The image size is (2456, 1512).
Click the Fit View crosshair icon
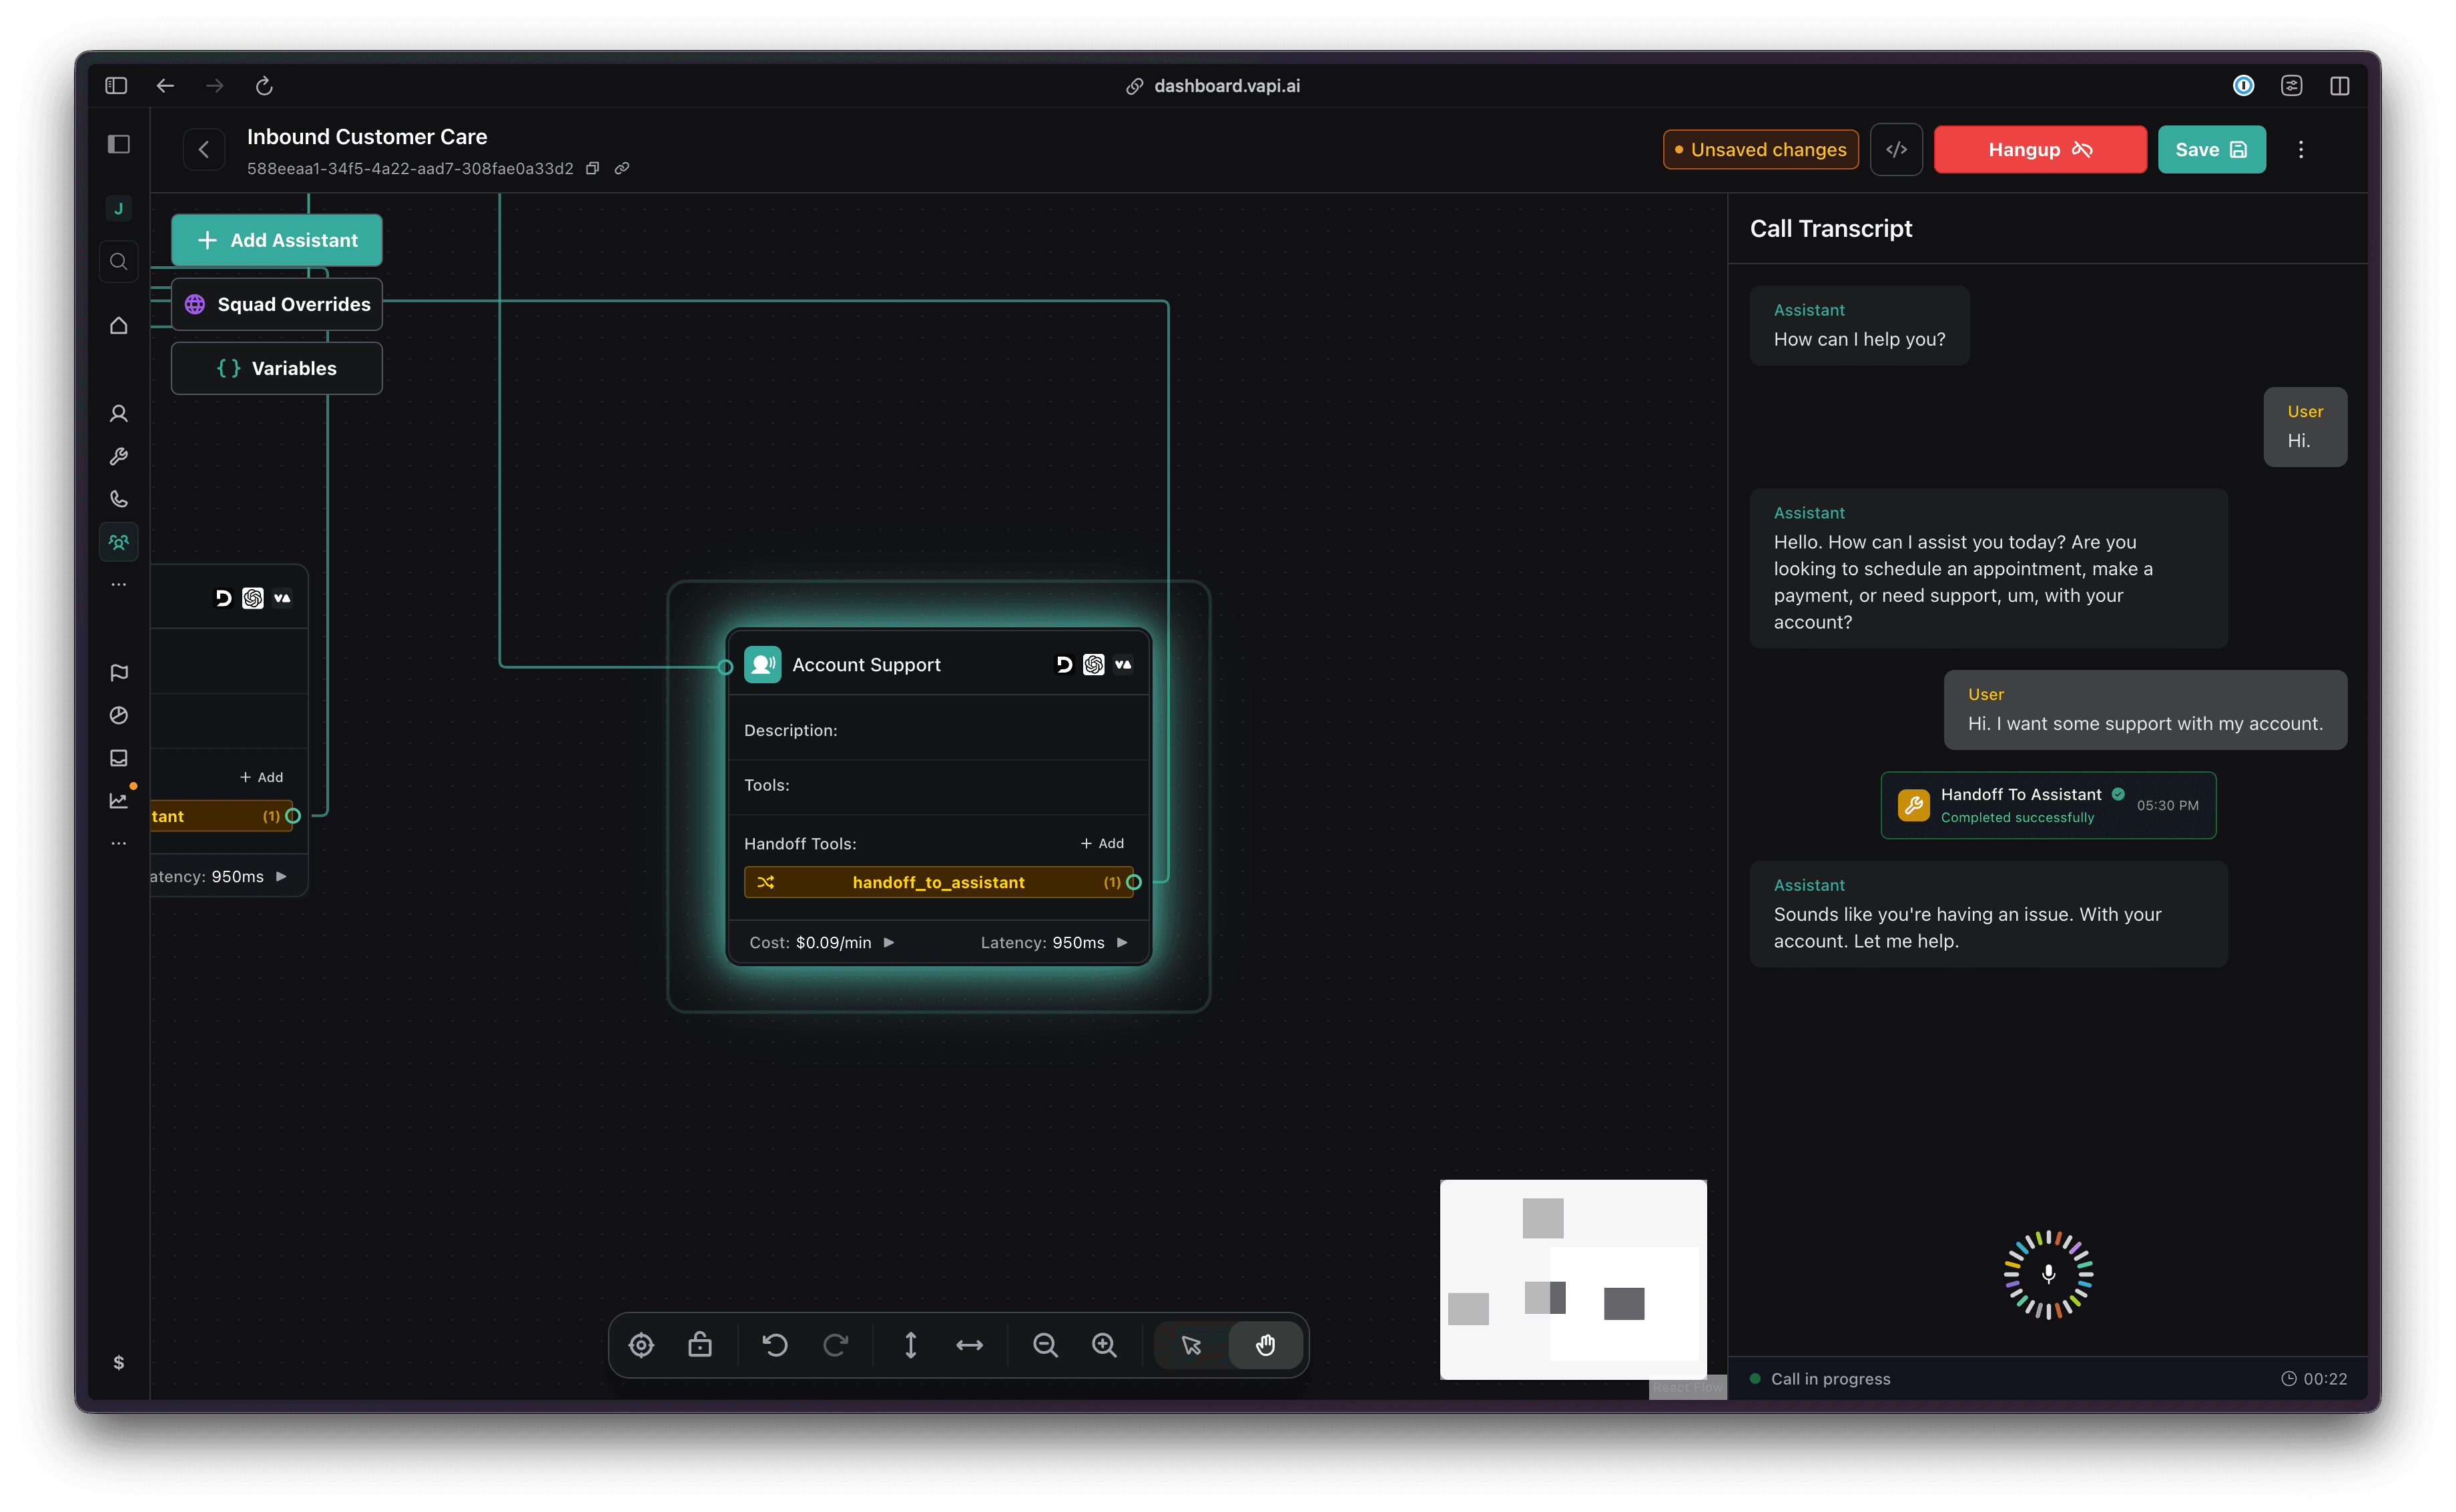[x=641, y=1345]
